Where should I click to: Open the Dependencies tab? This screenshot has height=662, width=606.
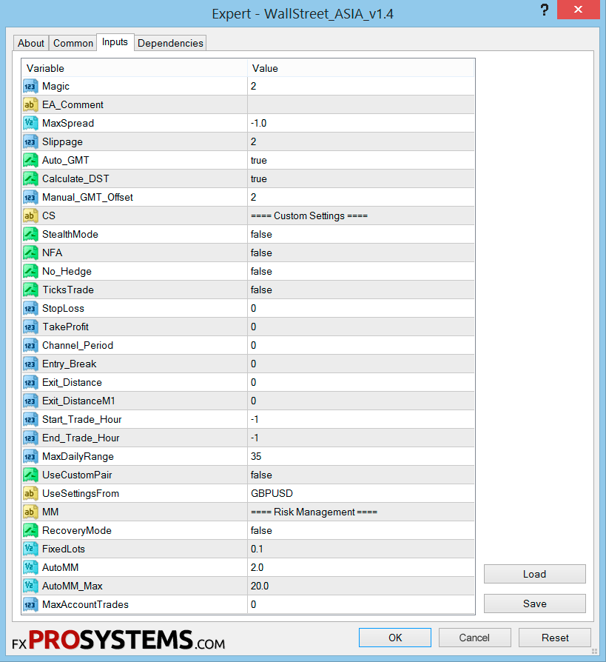coord(170,43)
